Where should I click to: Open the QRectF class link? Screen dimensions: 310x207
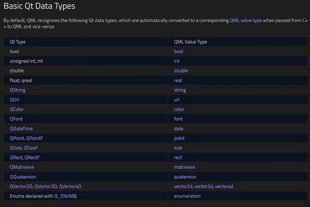coord(32,157)
